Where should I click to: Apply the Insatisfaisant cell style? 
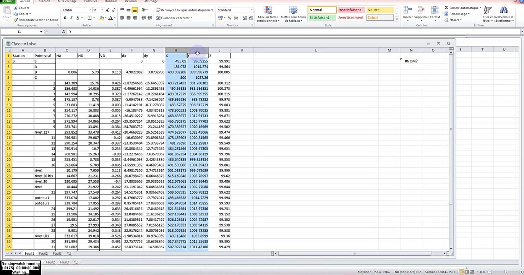point(351,10)
